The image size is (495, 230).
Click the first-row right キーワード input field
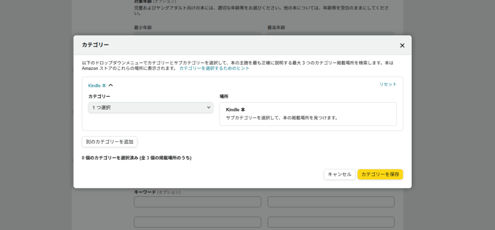(331, 202)
